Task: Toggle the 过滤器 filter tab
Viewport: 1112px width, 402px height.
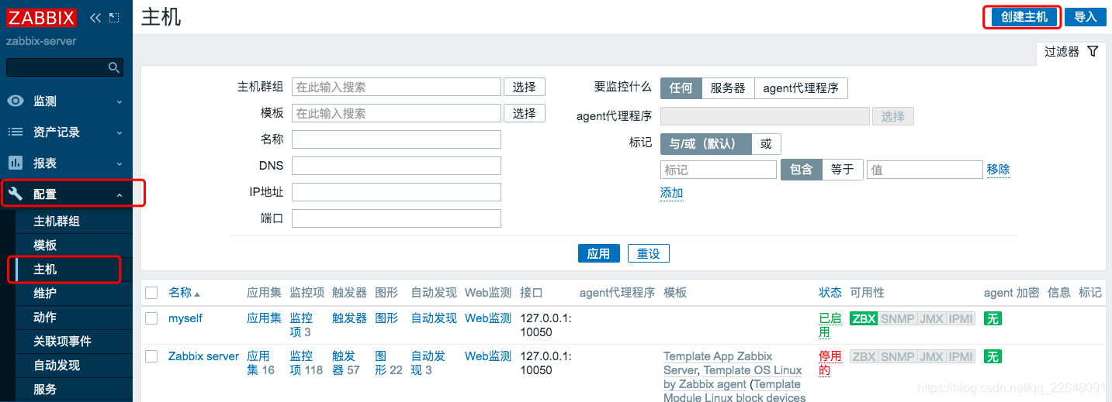Action: coord(1071,52)
